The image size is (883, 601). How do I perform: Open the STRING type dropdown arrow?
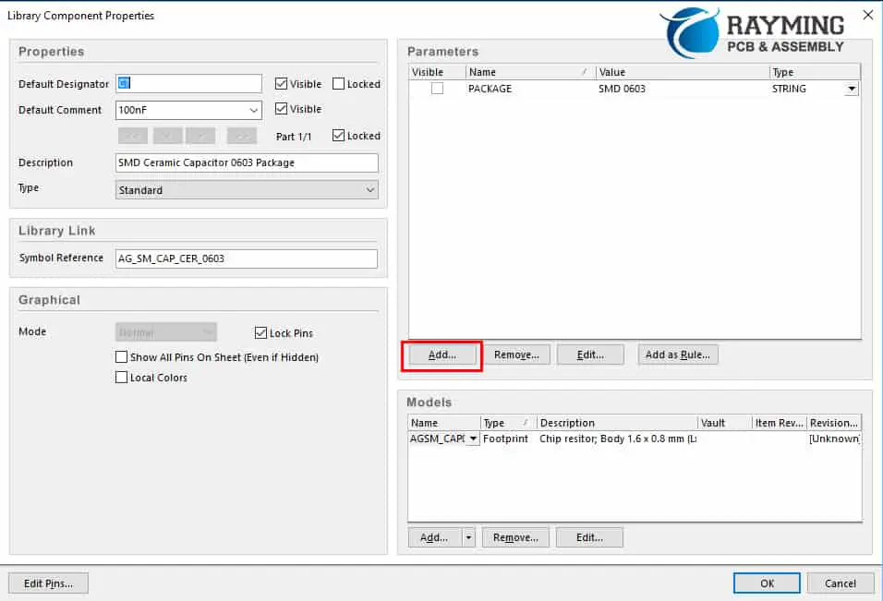[x=851, y=90]
